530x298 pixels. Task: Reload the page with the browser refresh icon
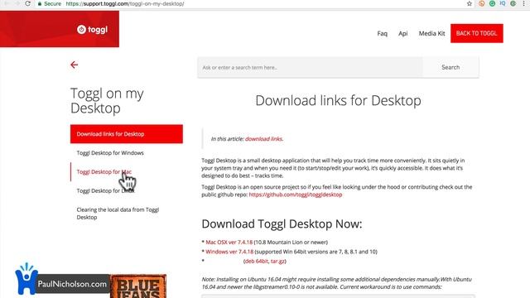point(27,3)
